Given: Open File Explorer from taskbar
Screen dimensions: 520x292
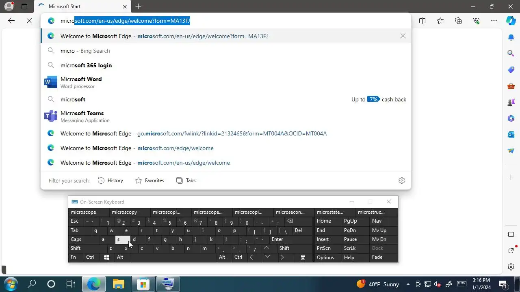Looking at the screenshot, I should point(118,284).
